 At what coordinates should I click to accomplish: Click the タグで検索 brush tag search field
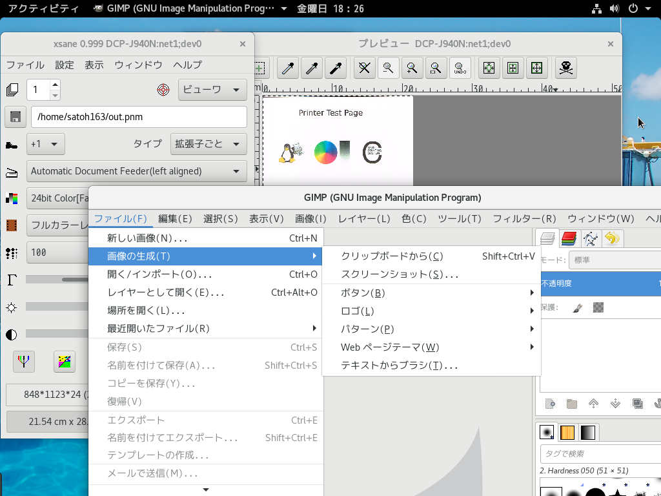[x=601, y=454]
